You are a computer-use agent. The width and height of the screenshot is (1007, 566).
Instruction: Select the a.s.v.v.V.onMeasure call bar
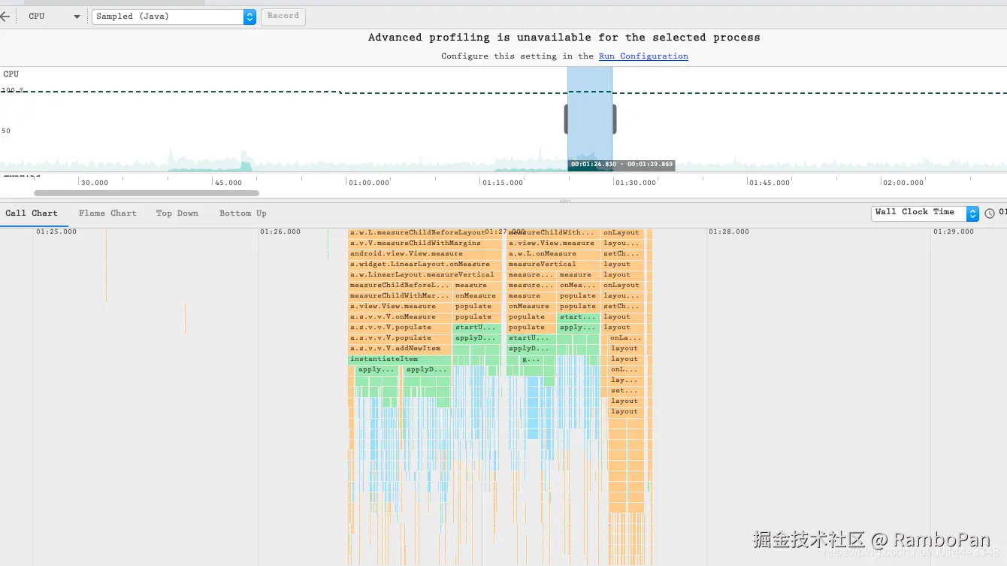click(x=401, y=317)
